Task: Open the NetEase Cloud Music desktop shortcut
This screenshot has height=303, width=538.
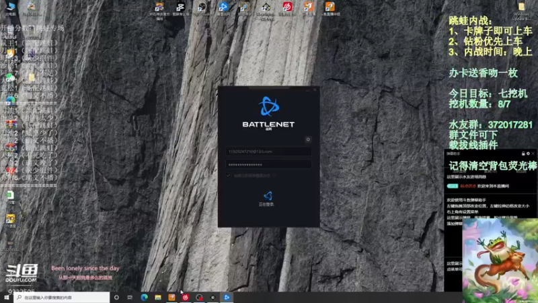Action: click(287, 9)
